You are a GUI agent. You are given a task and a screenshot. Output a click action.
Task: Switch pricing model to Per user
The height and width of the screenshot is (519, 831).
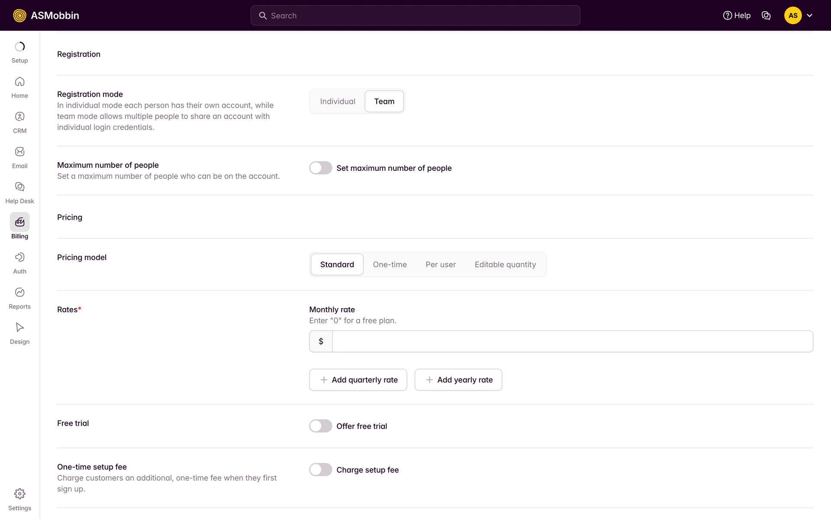[x=440, y=265]
